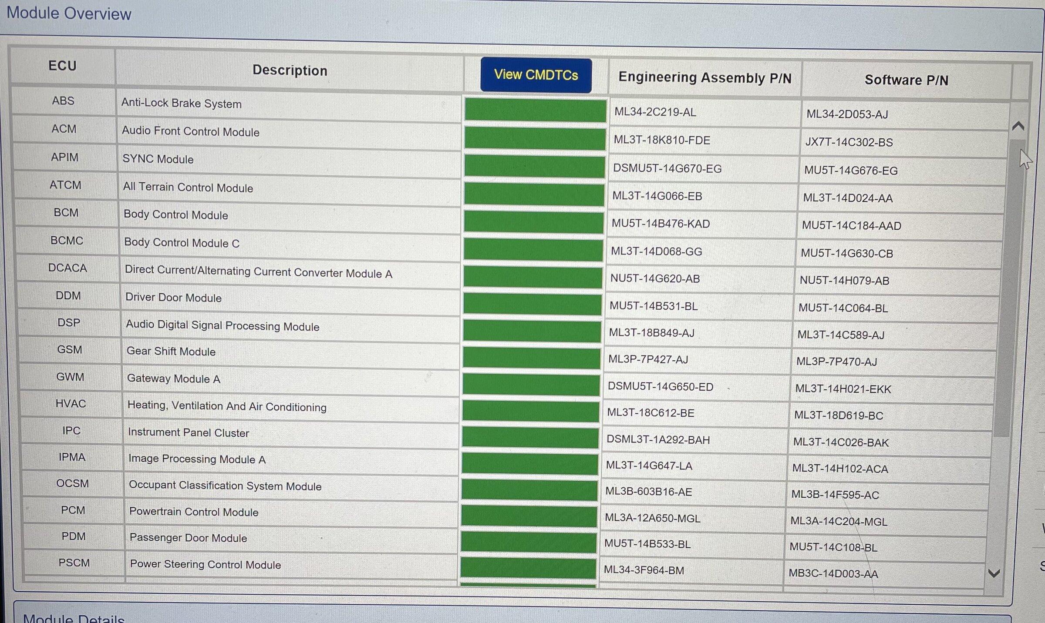The image size is (1045, 623).
Task: Click the Software P/N column header
Action: 906,80
